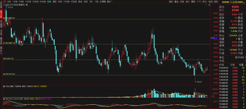Viewport: 246px width, 109px height.
Task: Click the red M marker beside SI2609
Action: [x=244, y=3]
